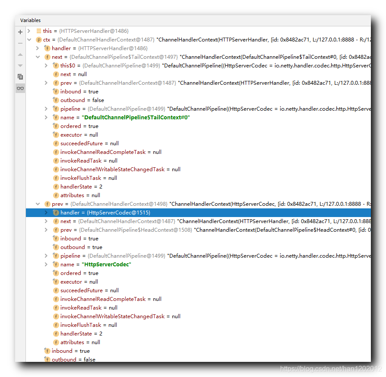Click the Duplicate Watch copy icon
This screenshot has height=377, width=386.
coord(20,77)
